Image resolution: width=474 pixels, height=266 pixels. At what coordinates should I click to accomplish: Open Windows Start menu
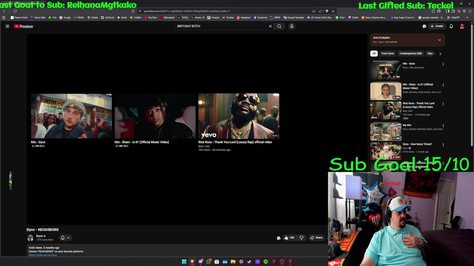click(184, 262)
